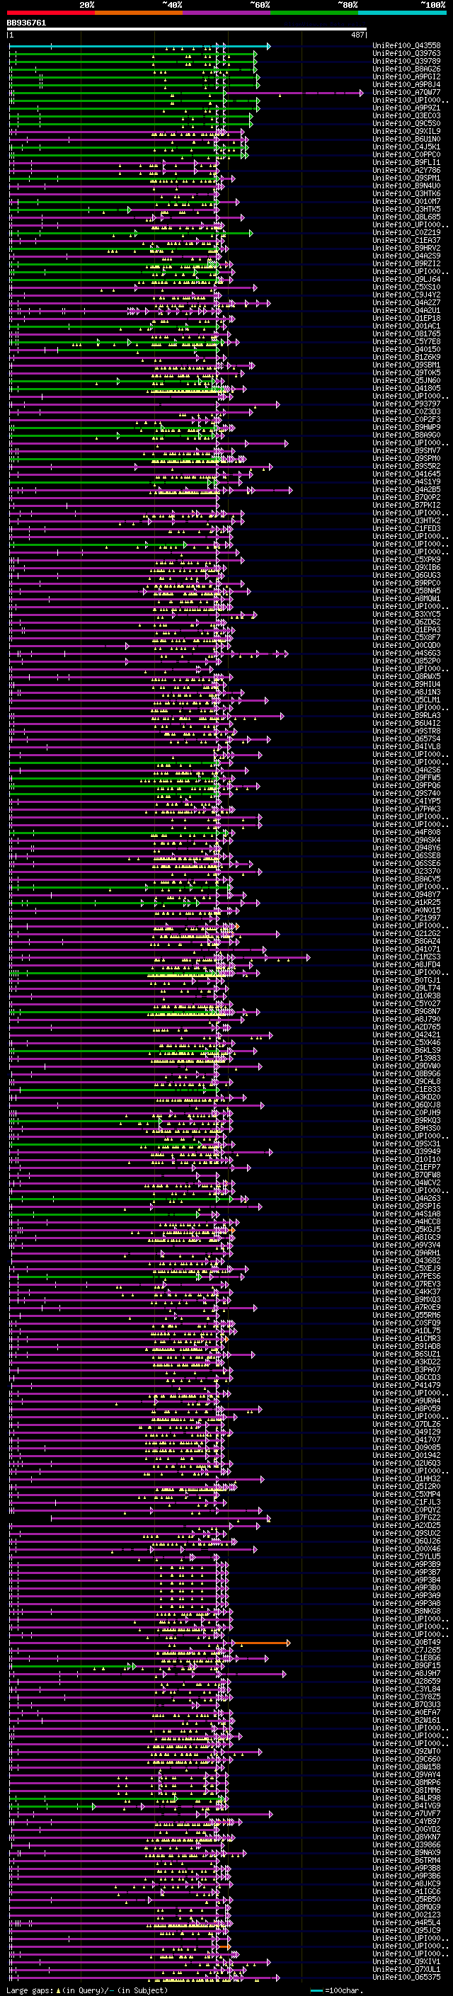
Task: Click hit label UniRef100_A7QW77
Action: 406,92
